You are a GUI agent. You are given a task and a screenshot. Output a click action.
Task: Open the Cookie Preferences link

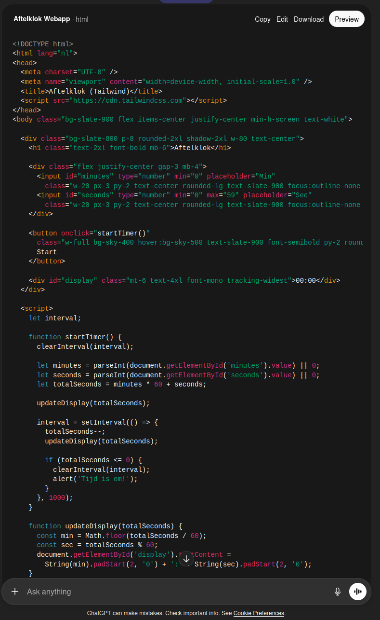point(259,613)
